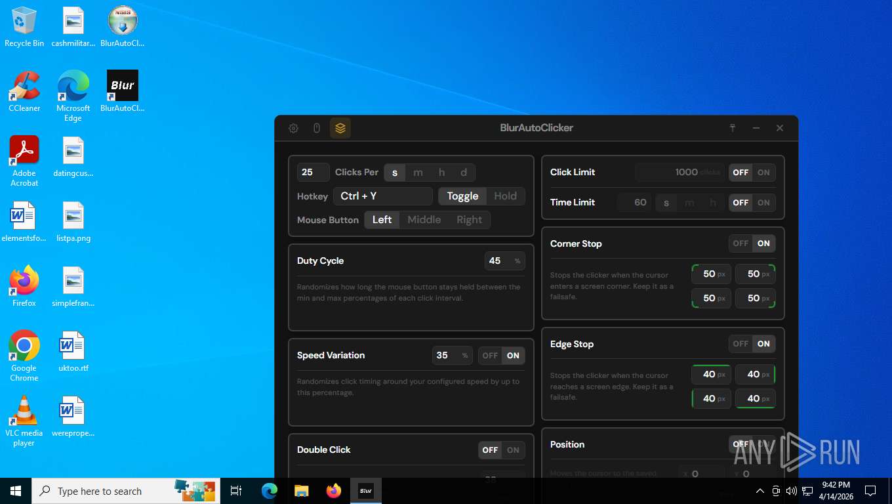The width and height of the screenshot is (892, 504).
Task: Open Task View on the taskbar
Action: (236, 491)
